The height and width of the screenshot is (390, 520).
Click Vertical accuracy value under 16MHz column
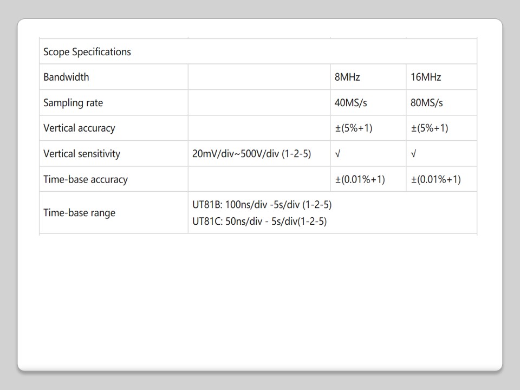[430, 128]
